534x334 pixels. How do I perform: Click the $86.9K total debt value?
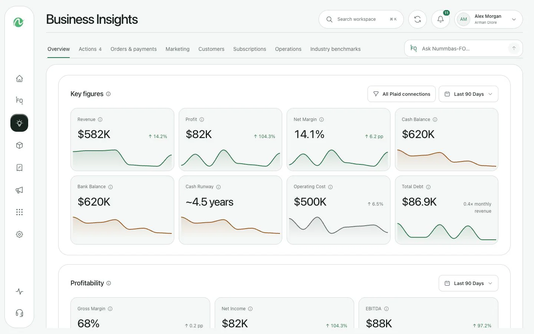pos(419,202)
